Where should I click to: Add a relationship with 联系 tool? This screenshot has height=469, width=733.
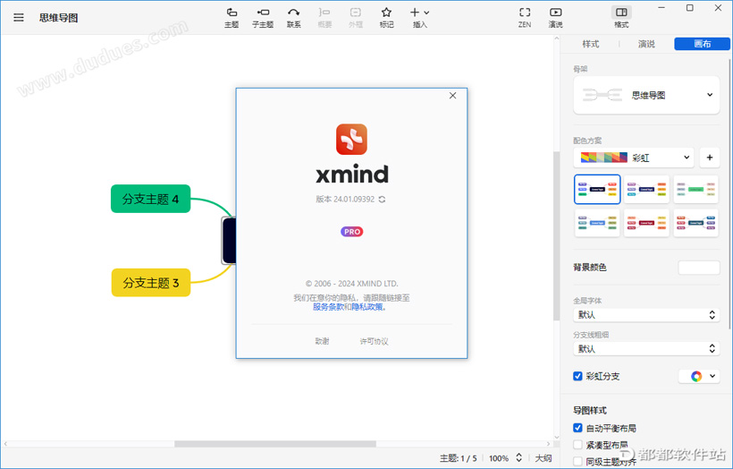293,18
